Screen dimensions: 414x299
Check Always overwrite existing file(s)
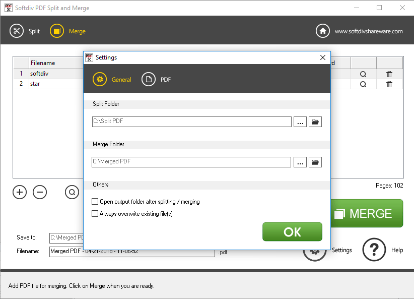[95, 214]
